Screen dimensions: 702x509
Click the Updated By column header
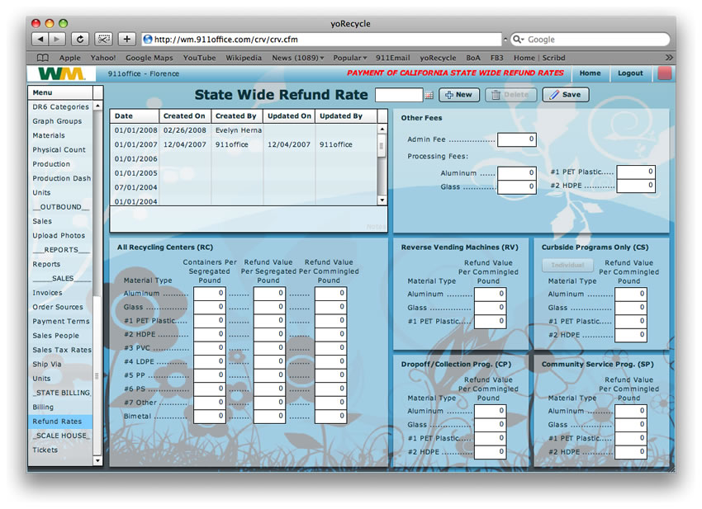[x=346, y=115]
